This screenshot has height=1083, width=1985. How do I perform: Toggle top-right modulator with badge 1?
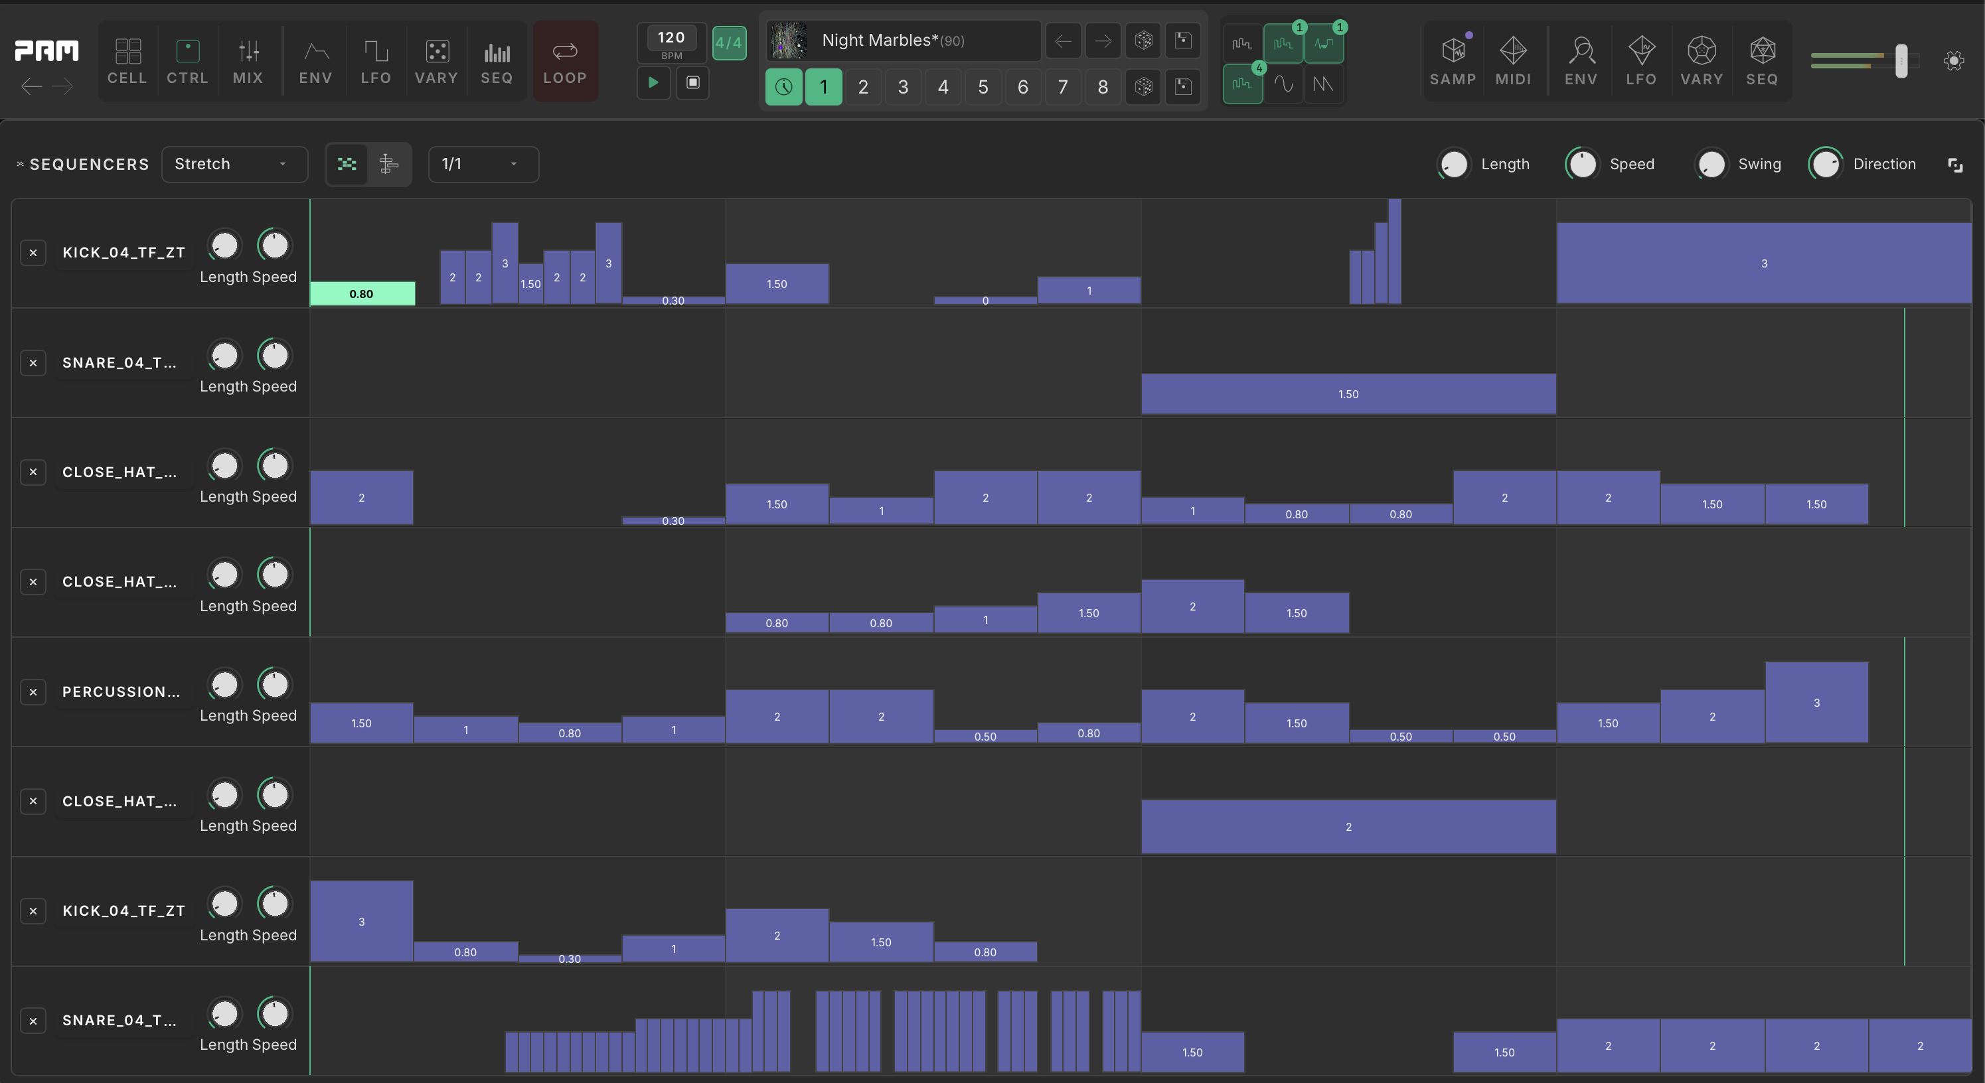pos(1324,44)
